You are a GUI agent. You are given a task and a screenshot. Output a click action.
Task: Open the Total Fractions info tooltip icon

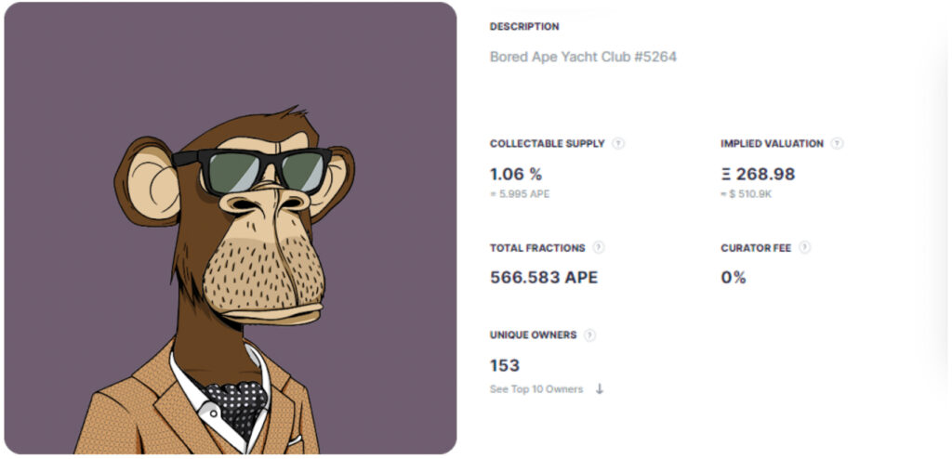[599, 248]
